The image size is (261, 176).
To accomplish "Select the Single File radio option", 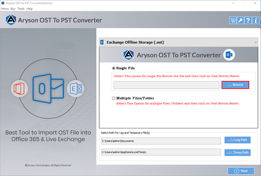I will click(114, 68).
